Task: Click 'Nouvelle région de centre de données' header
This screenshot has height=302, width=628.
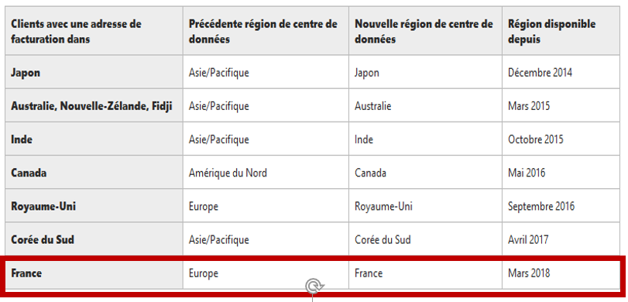Action: coord(425,31)
